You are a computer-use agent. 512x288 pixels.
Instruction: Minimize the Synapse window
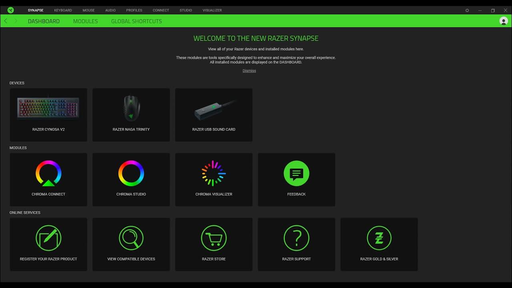(480, 10)
